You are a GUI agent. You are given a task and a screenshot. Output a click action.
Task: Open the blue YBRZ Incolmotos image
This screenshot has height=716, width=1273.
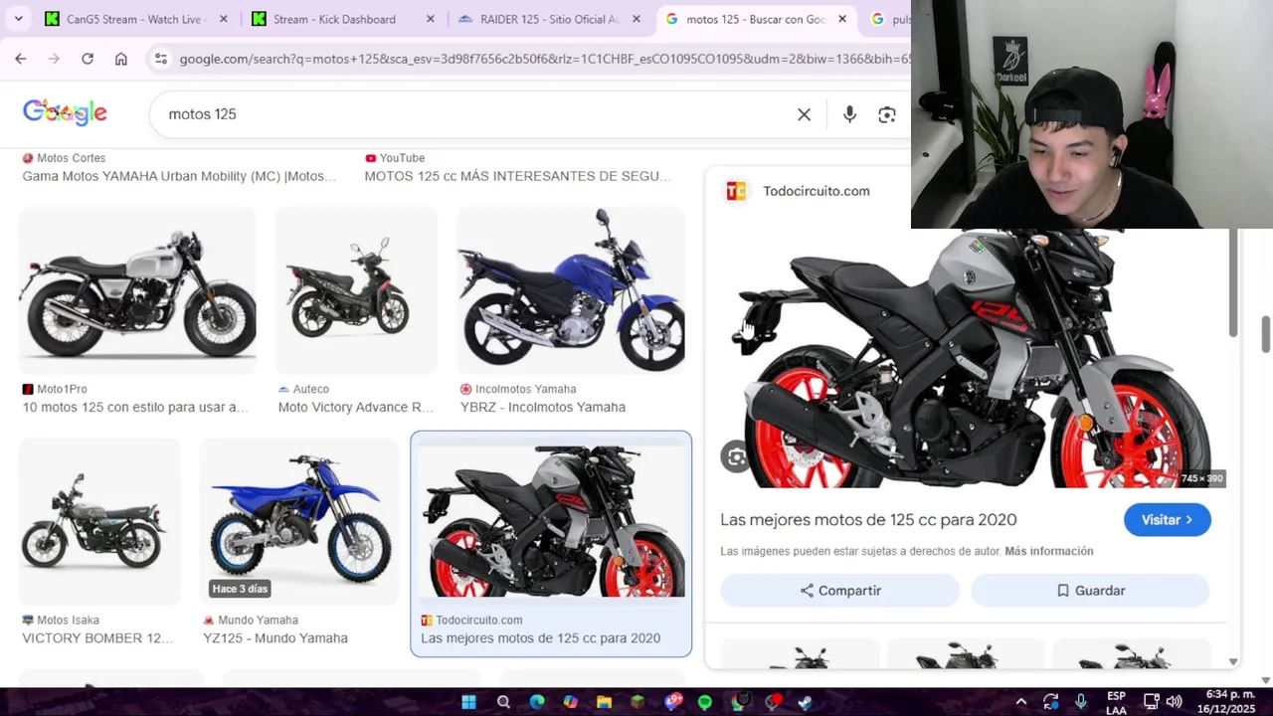pos(571,290)
